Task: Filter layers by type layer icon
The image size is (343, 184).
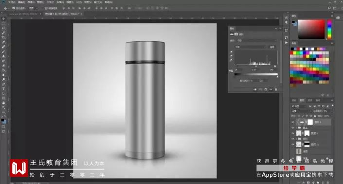Action: tap(319, 106)
